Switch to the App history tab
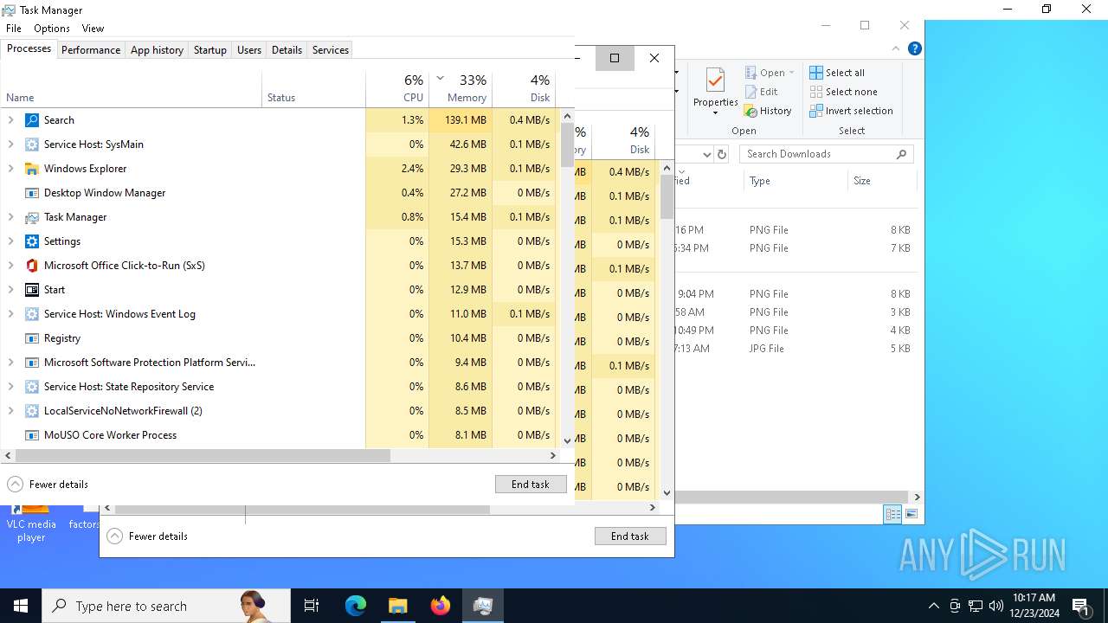This screenshot has height=623, width=1108. (x=157, y=50)
